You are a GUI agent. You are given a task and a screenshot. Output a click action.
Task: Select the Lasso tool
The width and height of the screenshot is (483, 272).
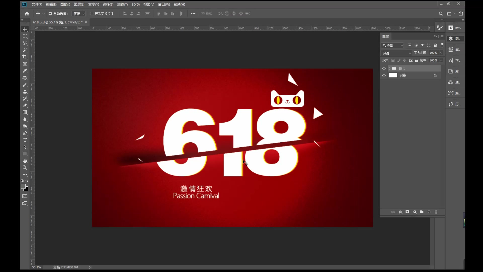pos(25,43)
